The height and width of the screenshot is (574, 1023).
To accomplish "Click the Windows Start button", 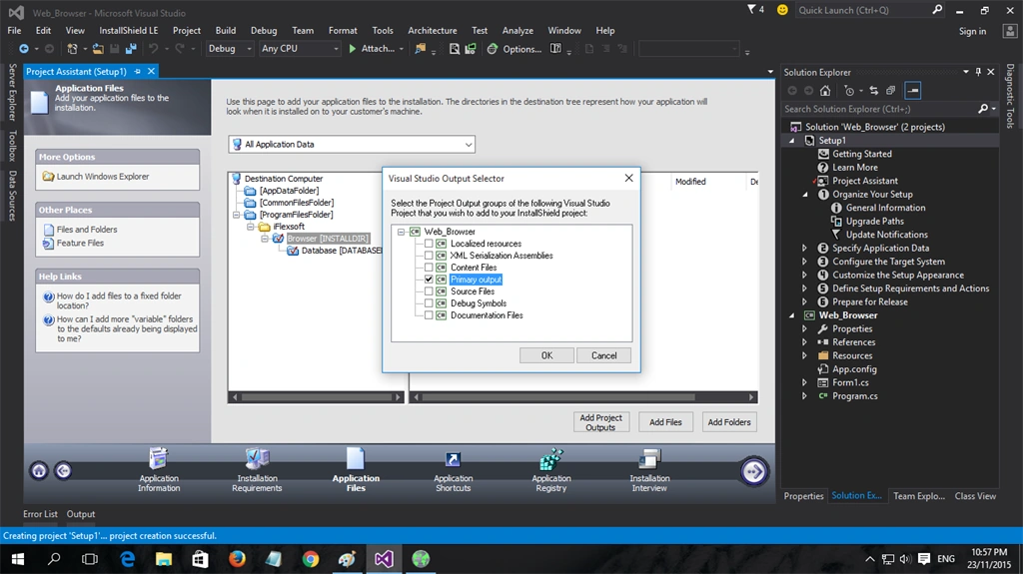I will (18, 559).
